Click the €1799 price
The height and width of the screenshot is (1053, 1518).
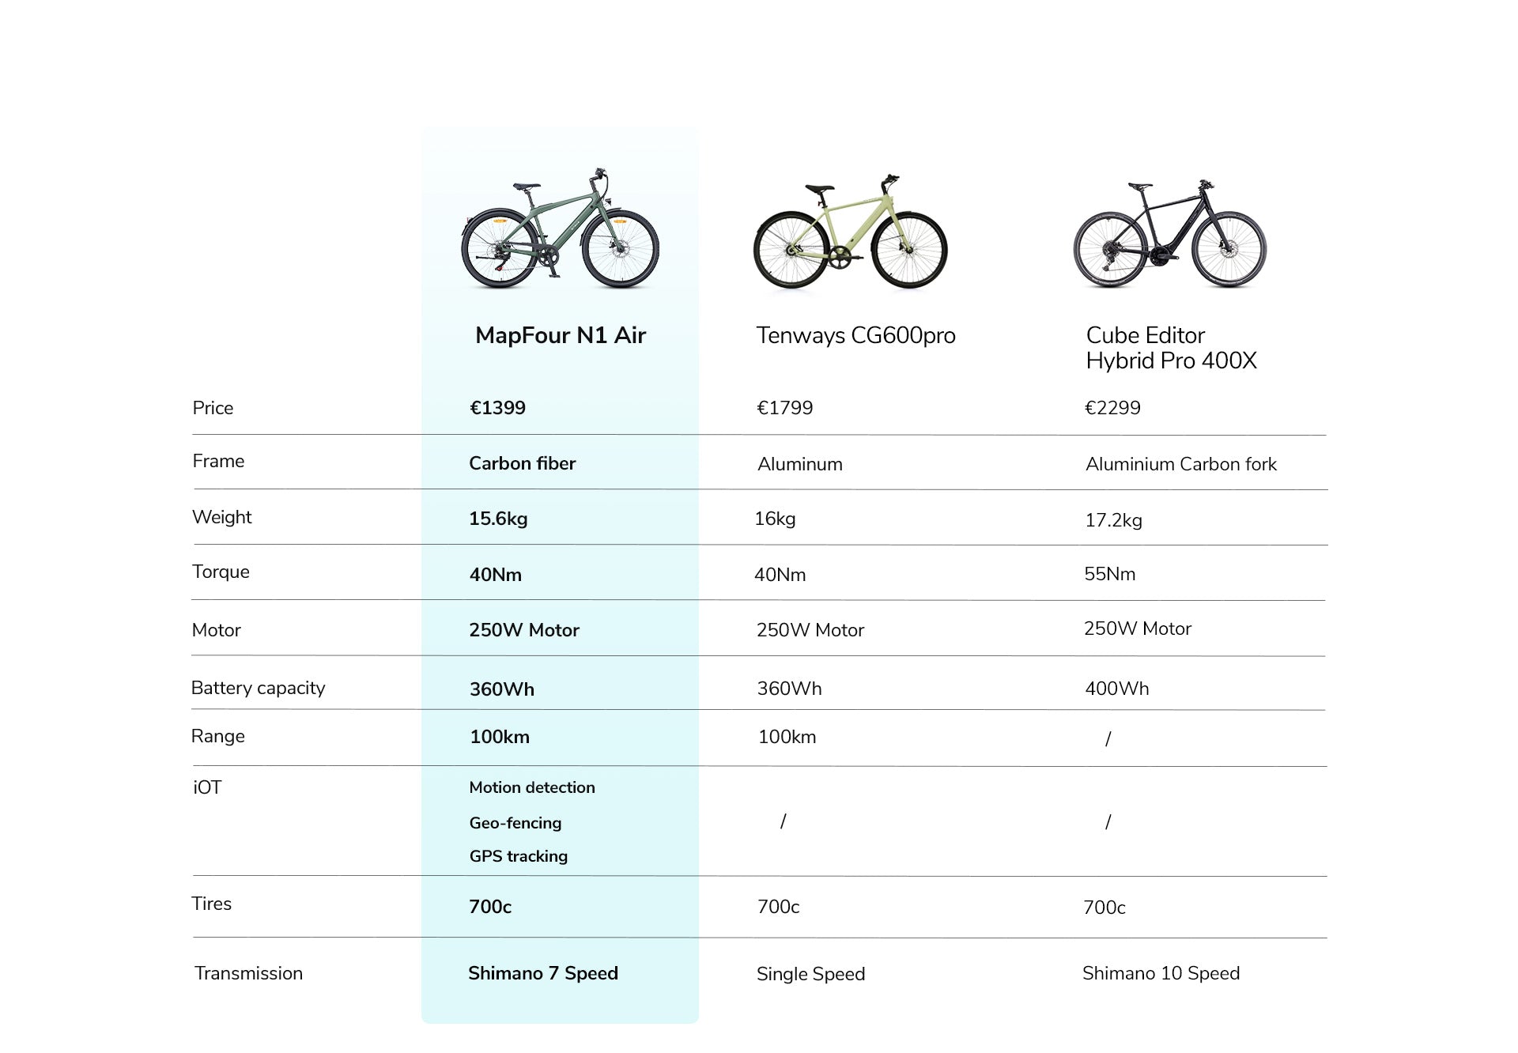coord(784,408)
